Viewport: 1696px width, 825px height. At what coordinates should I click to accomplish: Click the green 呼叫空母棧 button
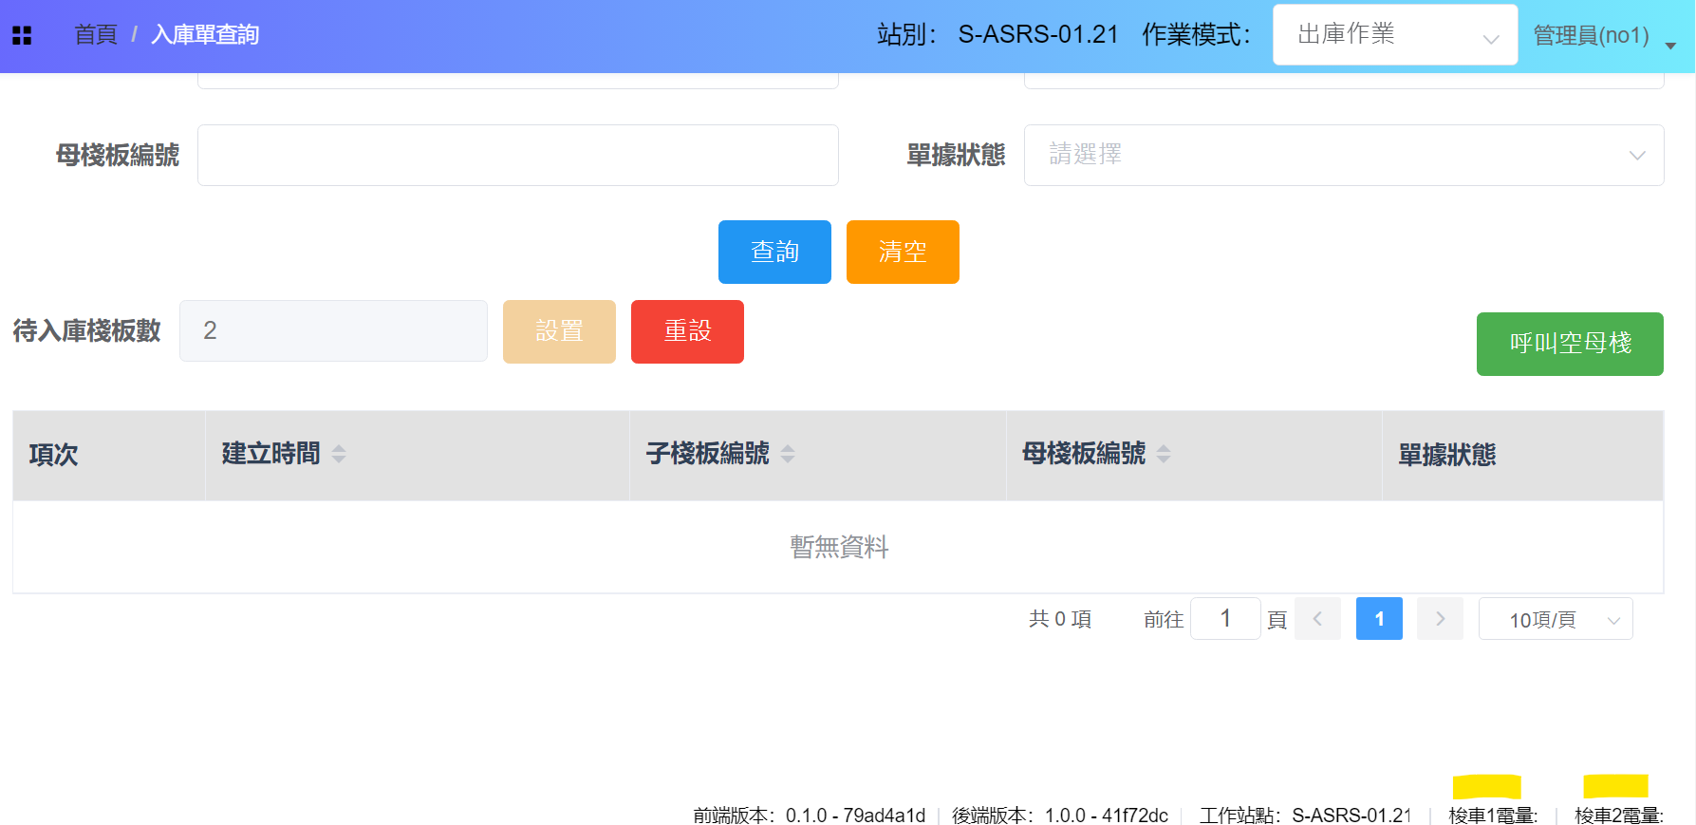(1569, 344)
